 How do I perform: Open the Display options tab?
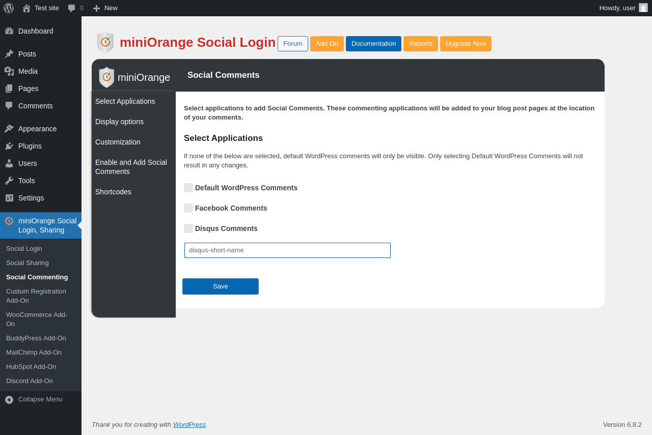coord(133,122)
